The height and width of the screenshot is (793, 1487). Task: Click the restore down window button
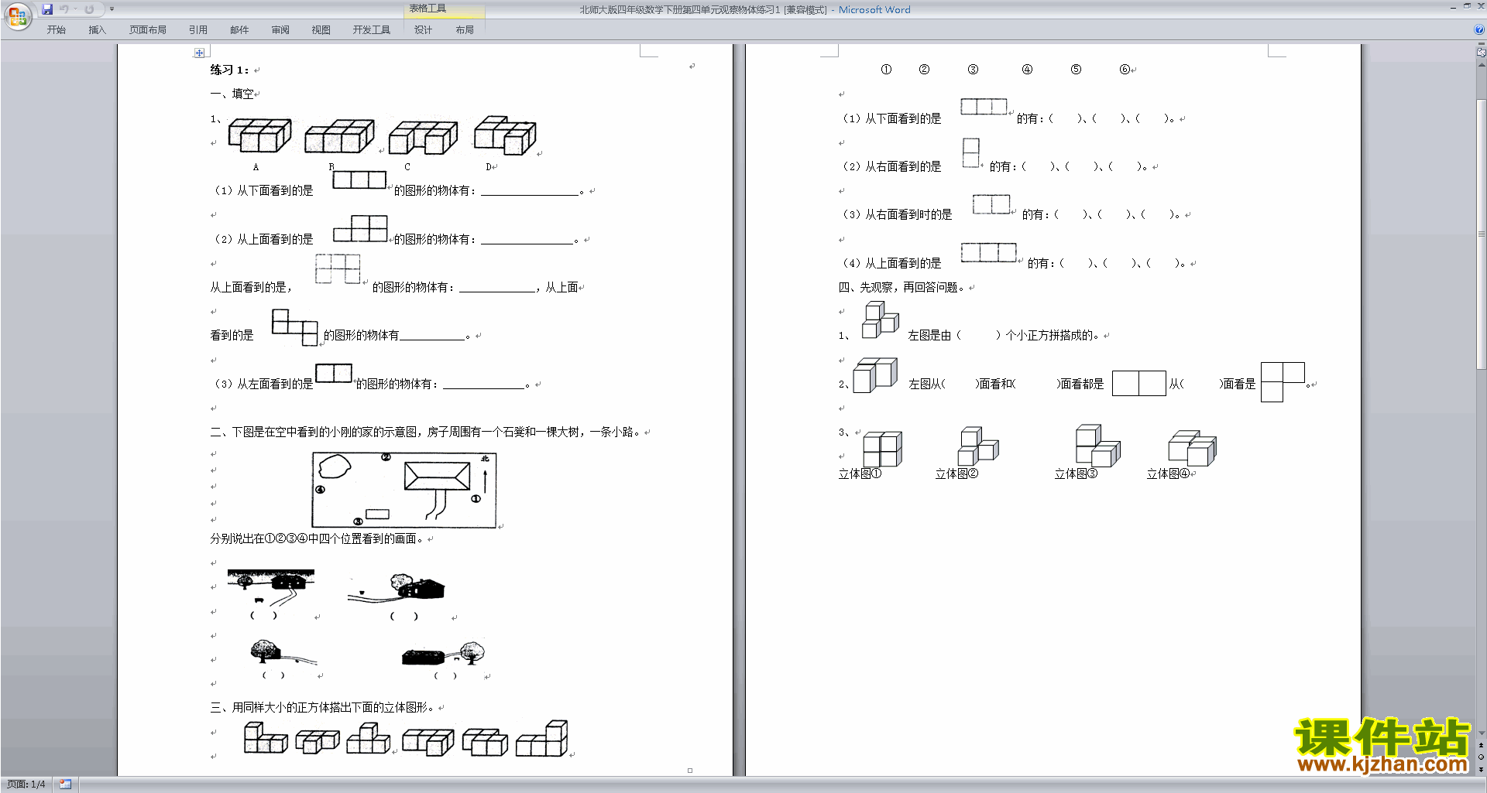[x=1467, y=6]
